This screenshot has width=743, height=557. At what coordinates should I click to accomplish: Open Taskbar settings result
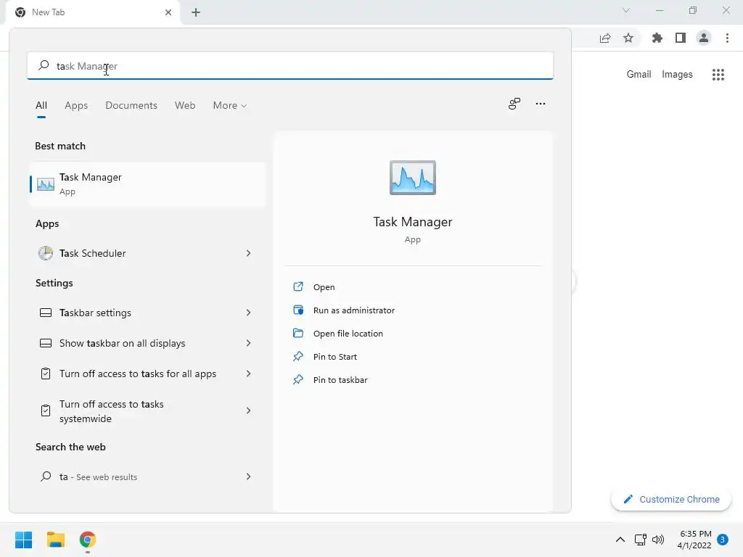point(147,313)
